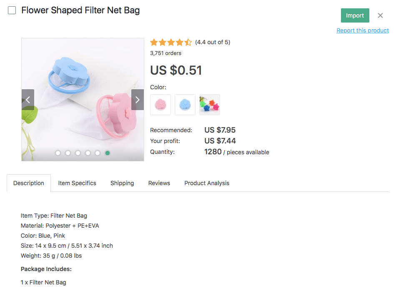Click the main product image
The height and width of the screenshot is (289, 396).
[83, 83]
